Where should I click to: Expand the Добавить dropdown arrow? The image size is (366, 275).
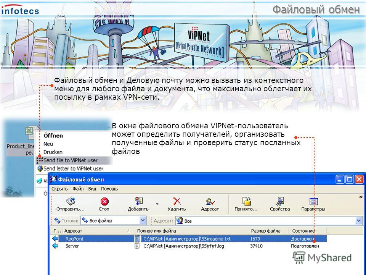pyautogui.click(x=157, y=204)
